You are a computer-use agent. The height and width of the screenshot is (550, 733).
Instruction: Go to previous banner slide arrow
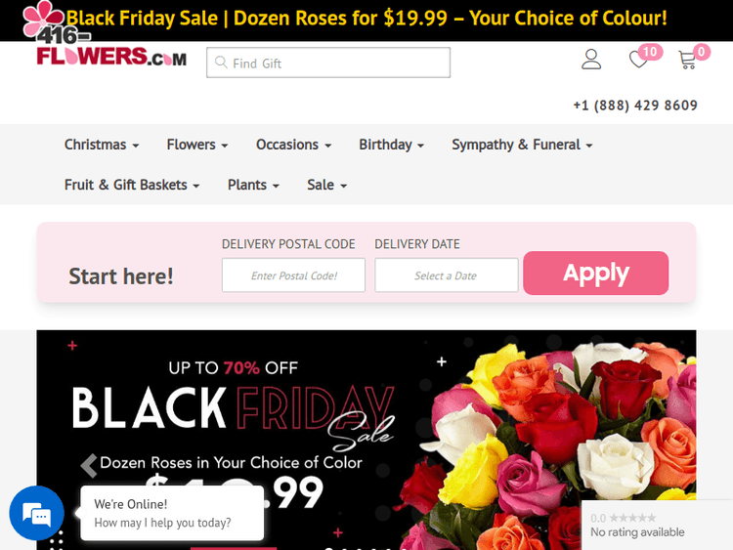(x=89, y=465)
